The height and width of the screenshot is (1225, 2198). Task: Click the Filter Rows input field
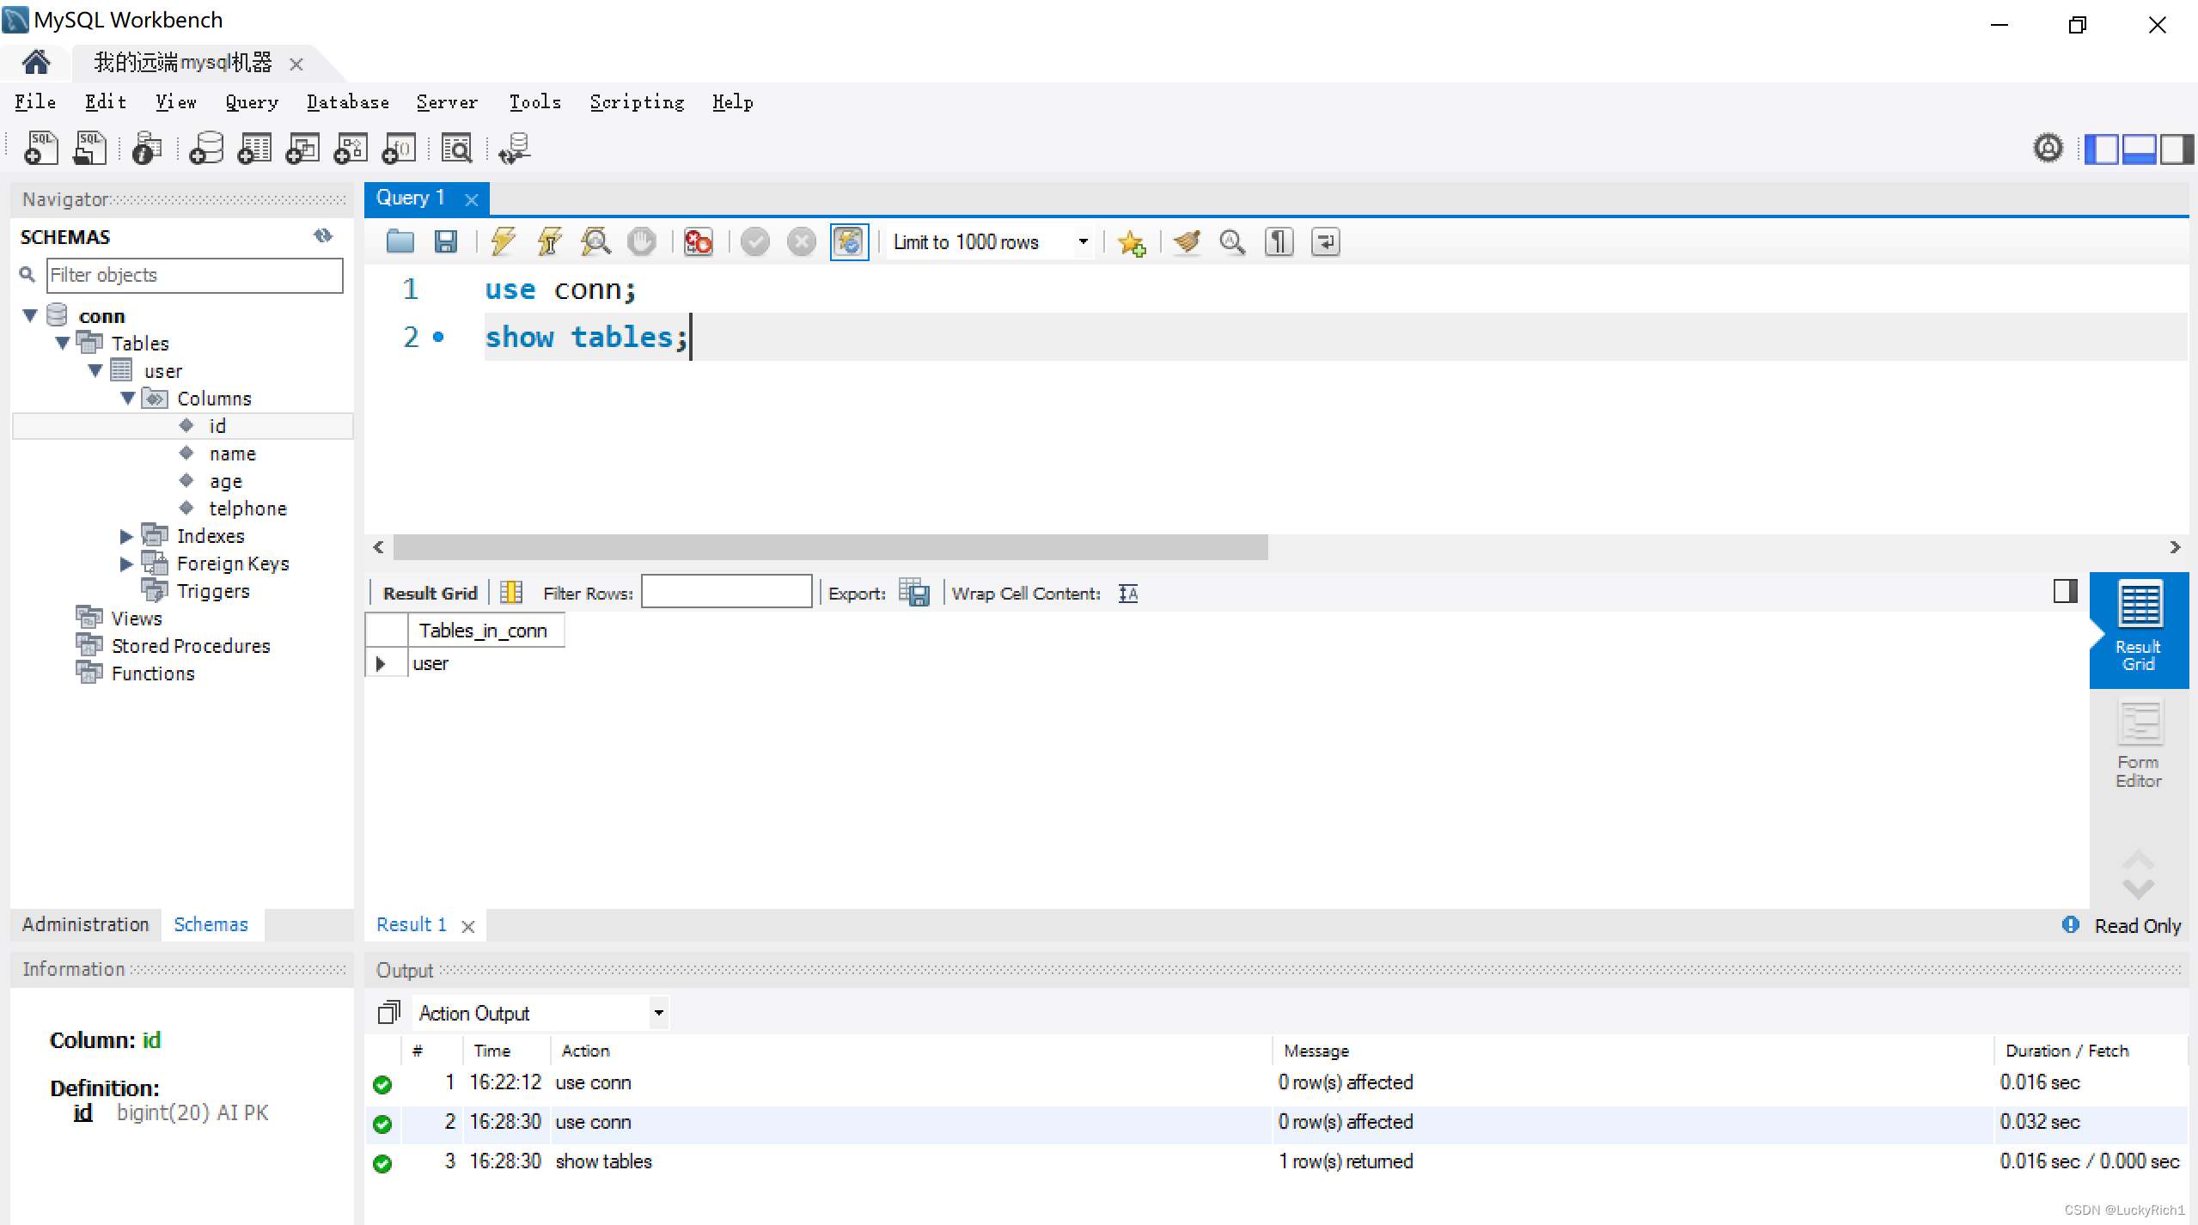(726, 593)
